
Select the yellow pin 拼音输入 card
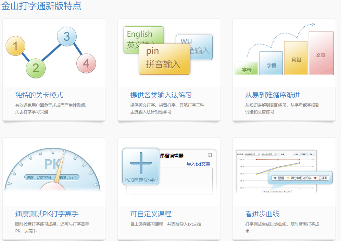[165, 59]
